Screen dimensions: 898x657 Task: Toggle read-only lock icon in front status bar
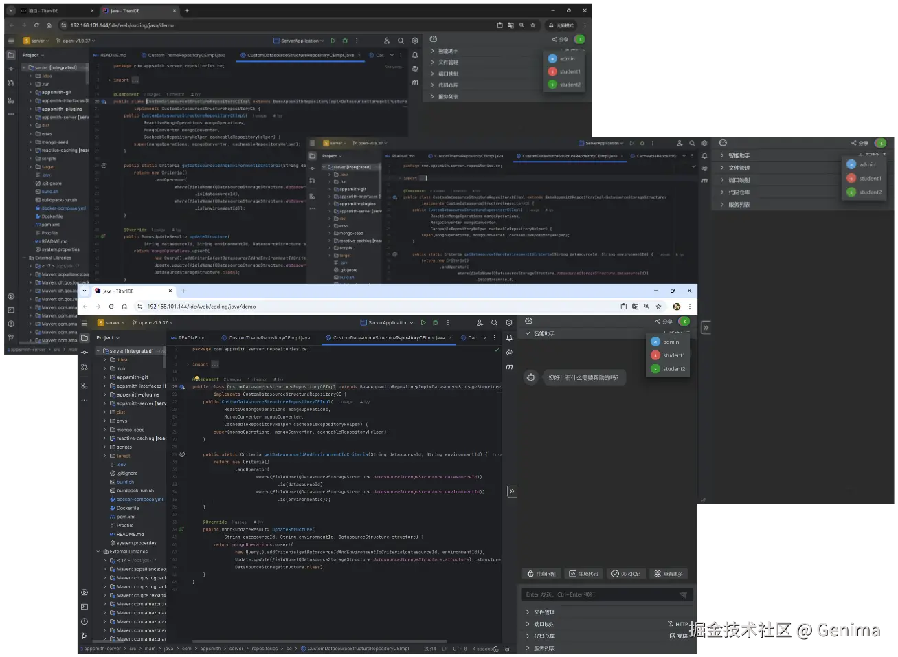(x=508, y=648)
